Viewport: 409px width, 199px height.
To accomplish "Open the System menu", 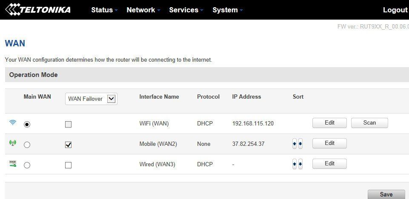I will 228,10.
